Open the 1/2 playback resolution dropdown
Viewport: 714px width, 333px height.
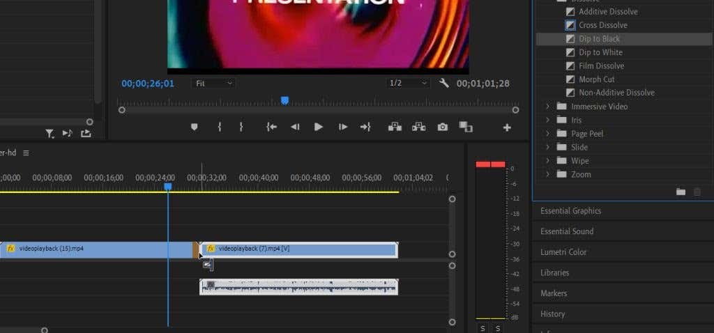[408, 83]
